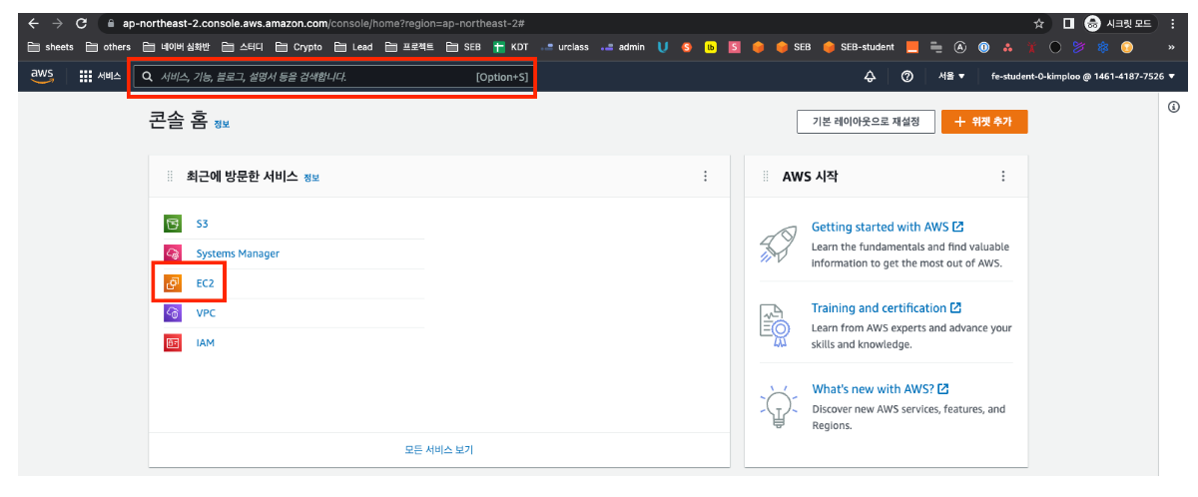Click the pink square S bookmark icon
Image resolution: width=1198 pixels, height=497 pixels.
coord(735,47)
